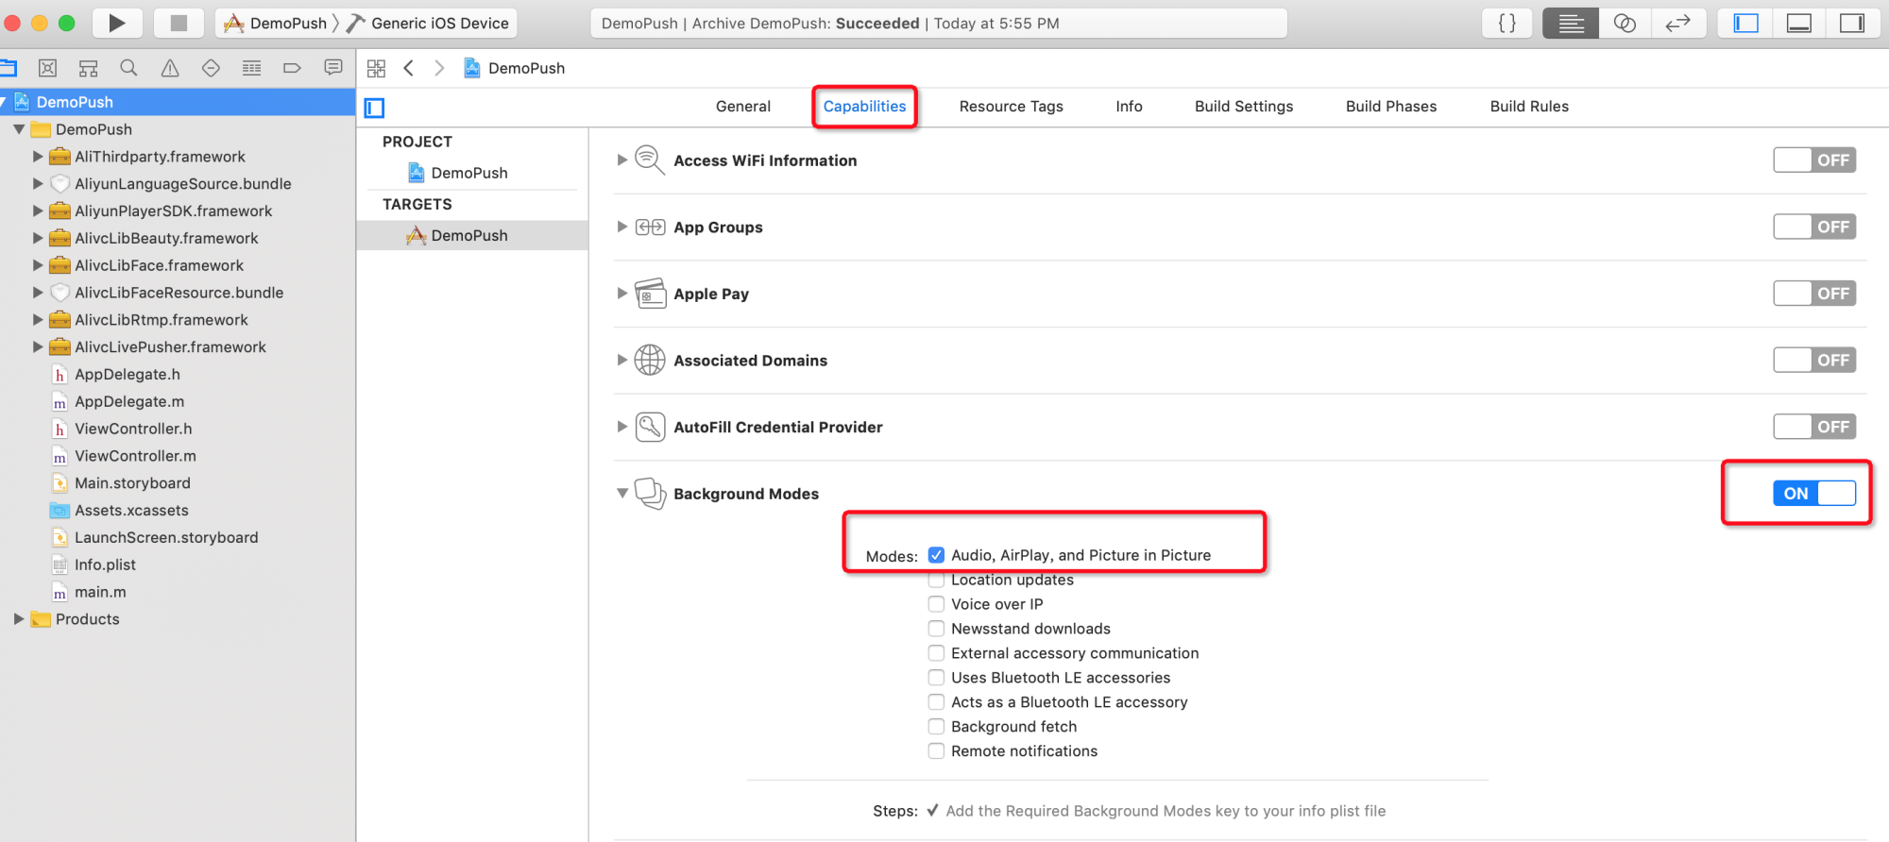Collapse the DemoPush group folder
1889x842 pixels.
click(18, 129)
